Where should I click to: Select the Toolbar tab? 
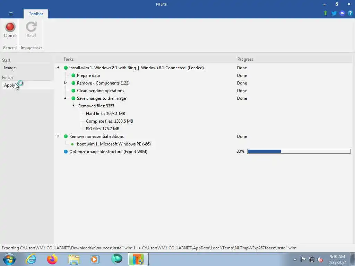tap(36, 14)
